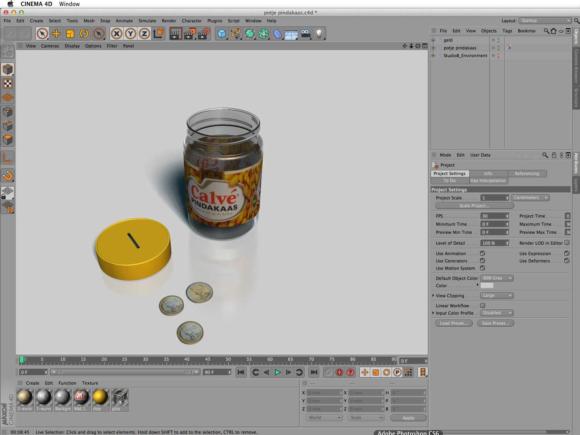Click the Scale Project button
Image resolution: width=580 pixels, height=435 pixels.
[474, 206]
